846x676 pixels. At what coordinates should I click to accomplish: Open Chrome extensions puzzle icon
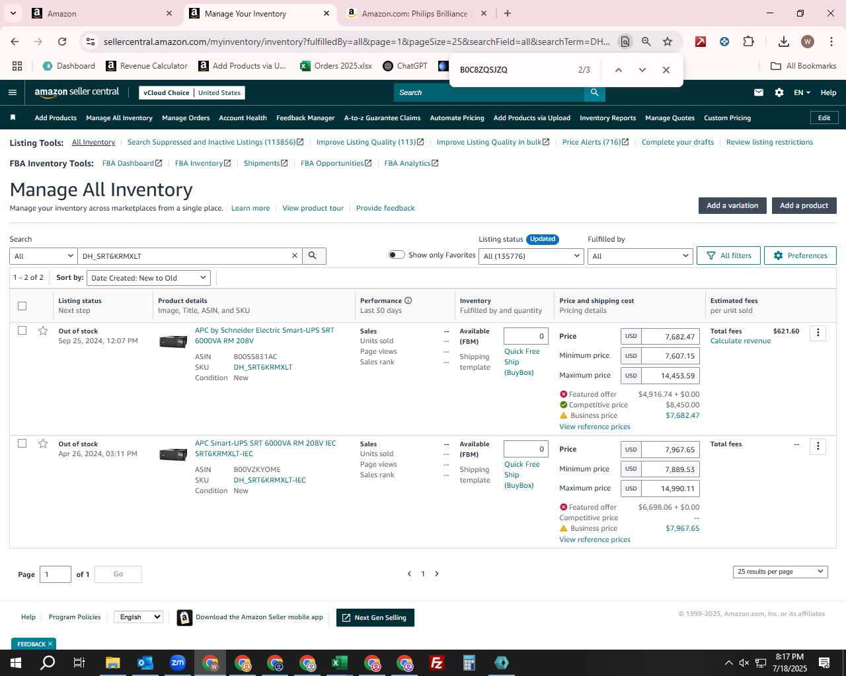click(748, 42)
